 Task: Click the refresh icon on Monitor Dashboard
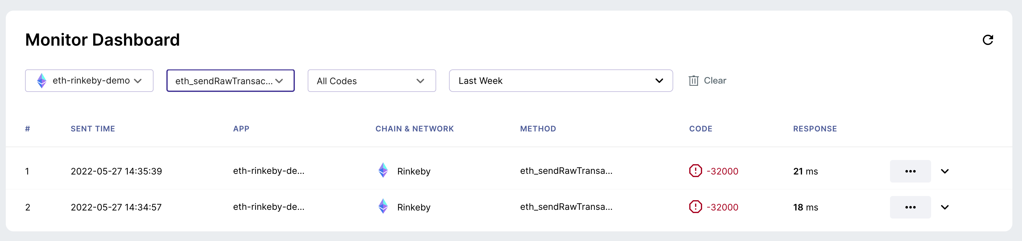pyautogui.click(x=988, y=40)
